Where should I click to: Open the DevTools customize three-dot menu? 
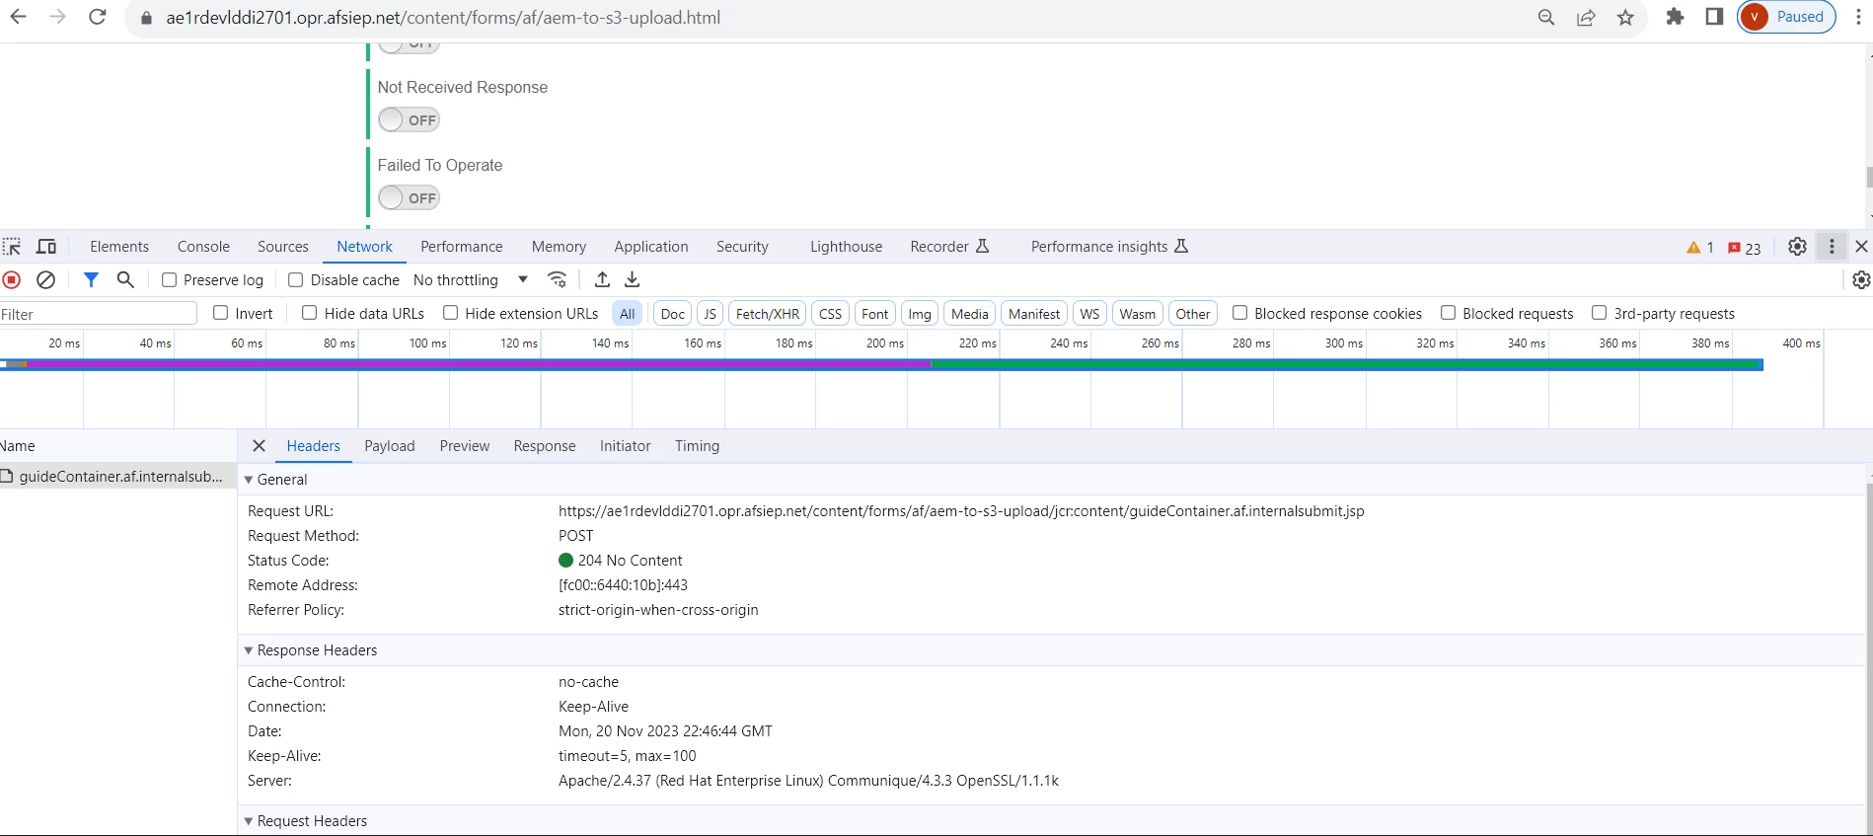[1832, 247]
